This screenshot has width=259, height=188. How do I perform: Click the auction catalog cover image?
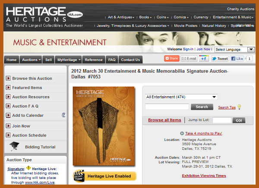(104, 126)
